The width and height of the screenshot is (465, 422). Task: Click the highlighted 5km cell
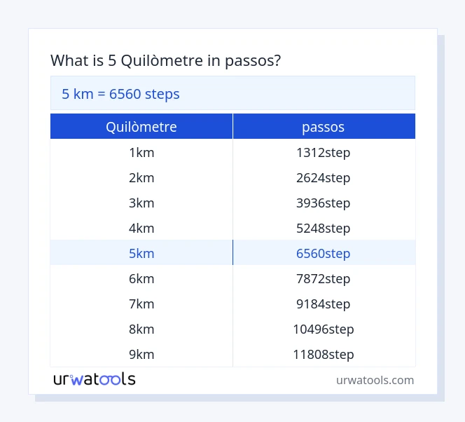pos(141,253)
